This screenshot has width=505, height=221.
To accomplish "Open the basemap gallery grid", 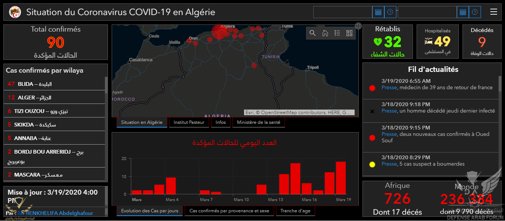I will point(349,33).
